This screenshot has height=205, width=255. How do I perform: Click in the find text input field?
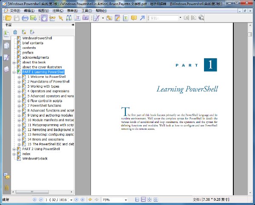click(x=164, y=18)
